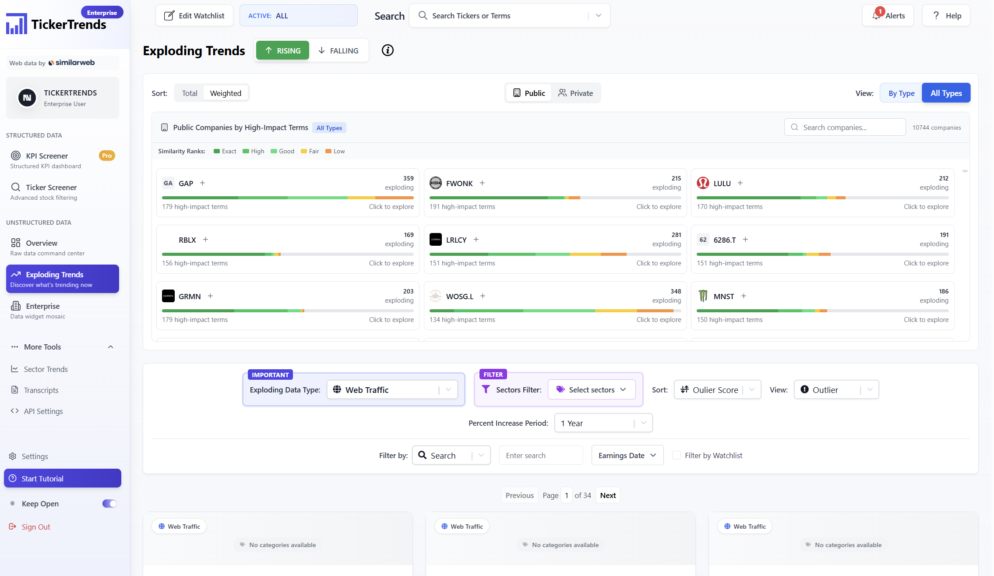Switch trend direction to FALLING
This screenshot has width=994, height=576.
click(x=338, y=51)
